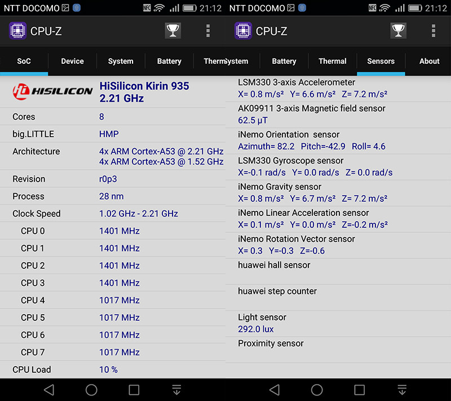Screen dimensions: 451x401
Task: Tap Back navigation button on right screen
Action: tap(275, 390)
